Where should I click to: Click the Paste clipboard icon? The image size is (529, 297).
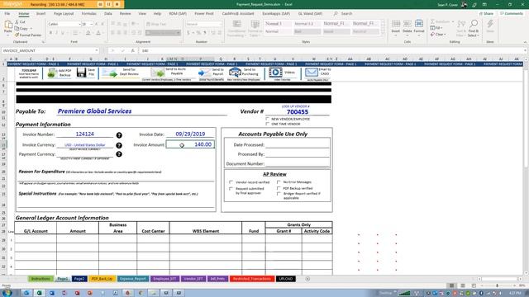pos(8,25)
